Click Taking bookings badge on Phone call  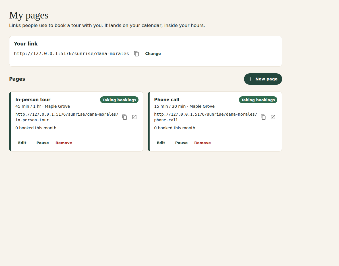point(258,100)
